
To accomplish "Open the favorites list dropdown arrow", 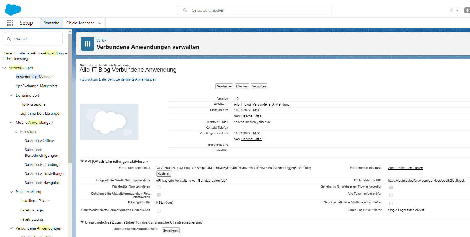I will (457, 10).
